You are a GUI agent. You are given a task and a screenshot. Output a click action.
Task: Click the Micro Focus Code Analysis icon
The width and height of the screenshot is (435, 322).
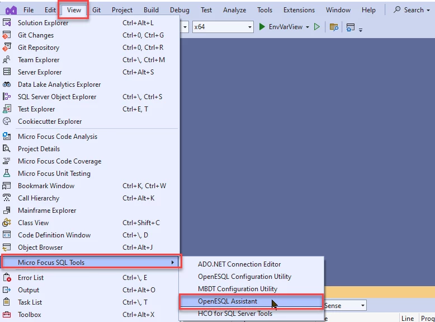pos(7,136)
